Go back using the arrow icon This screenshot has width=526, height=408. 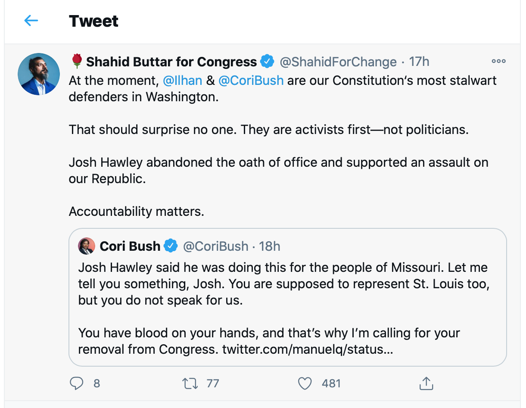(31, 21)
